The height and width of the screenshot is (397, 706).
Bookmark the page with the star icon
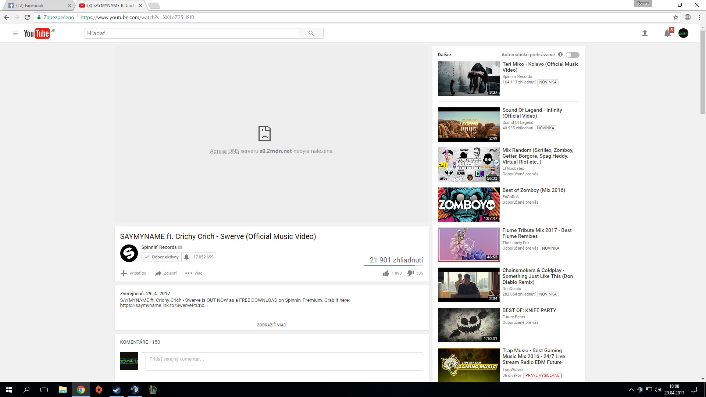(x=676, y=17)
